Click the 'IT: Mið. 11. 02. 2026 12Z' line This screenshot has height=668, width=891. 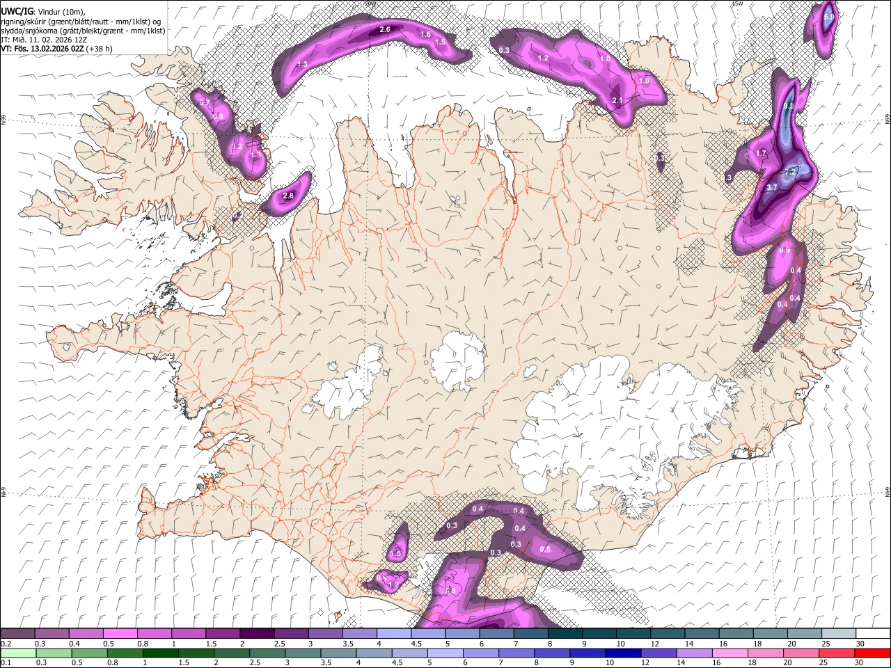coord(43,40)
